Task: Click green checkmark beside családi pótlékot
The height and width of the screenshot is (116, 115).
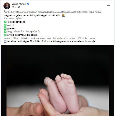Action: (5, 22)
